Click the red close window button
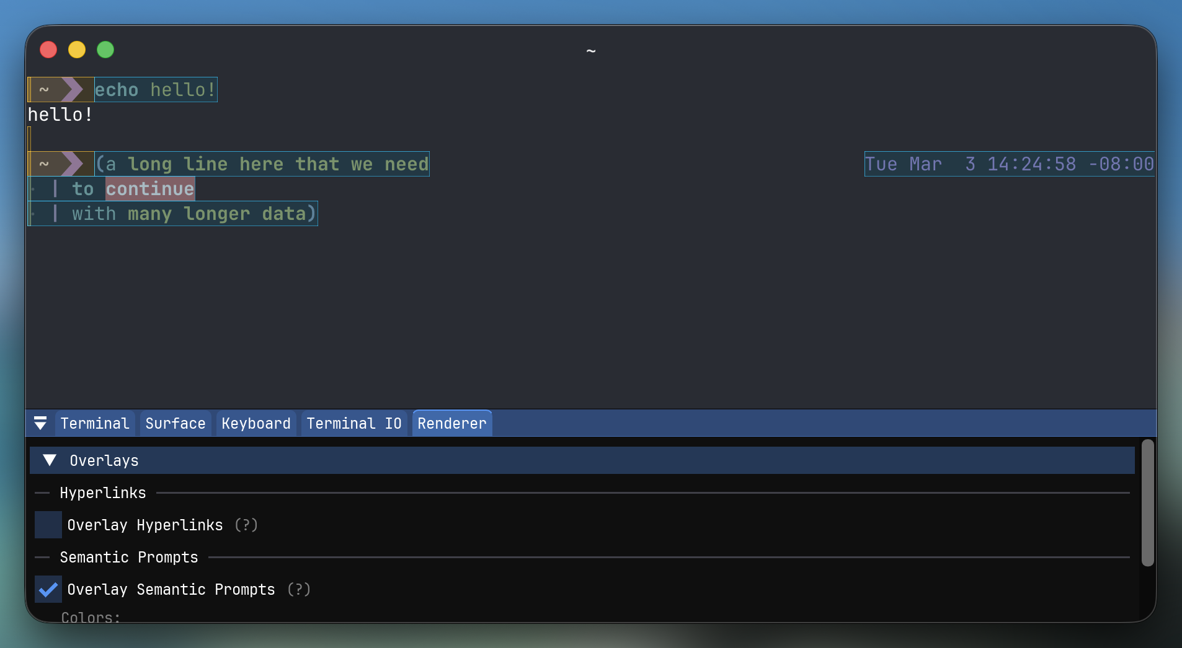 (48, 50)
